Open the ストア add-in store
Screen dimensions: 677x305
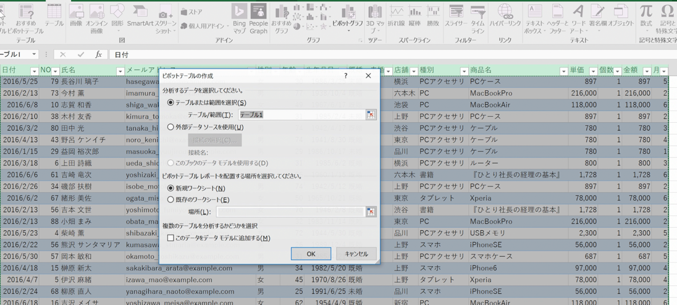pyautogui.click(x=192, y=12)
